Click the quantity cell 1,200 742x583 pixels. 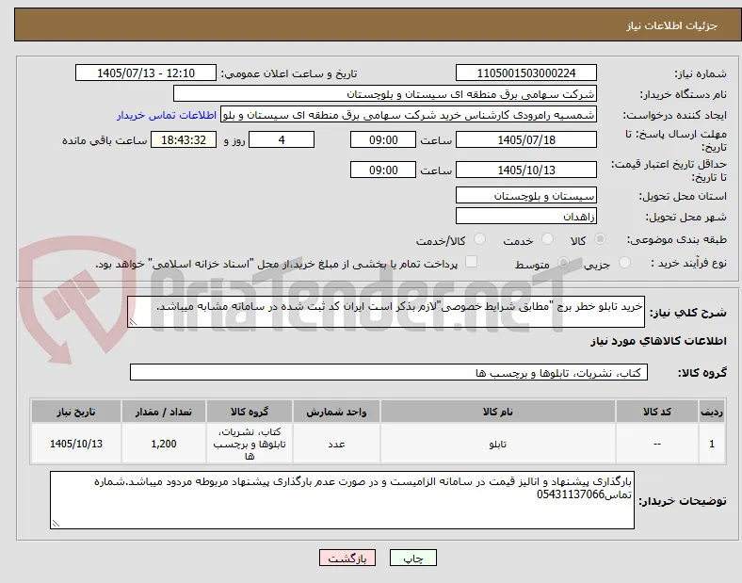coord(164,444)
